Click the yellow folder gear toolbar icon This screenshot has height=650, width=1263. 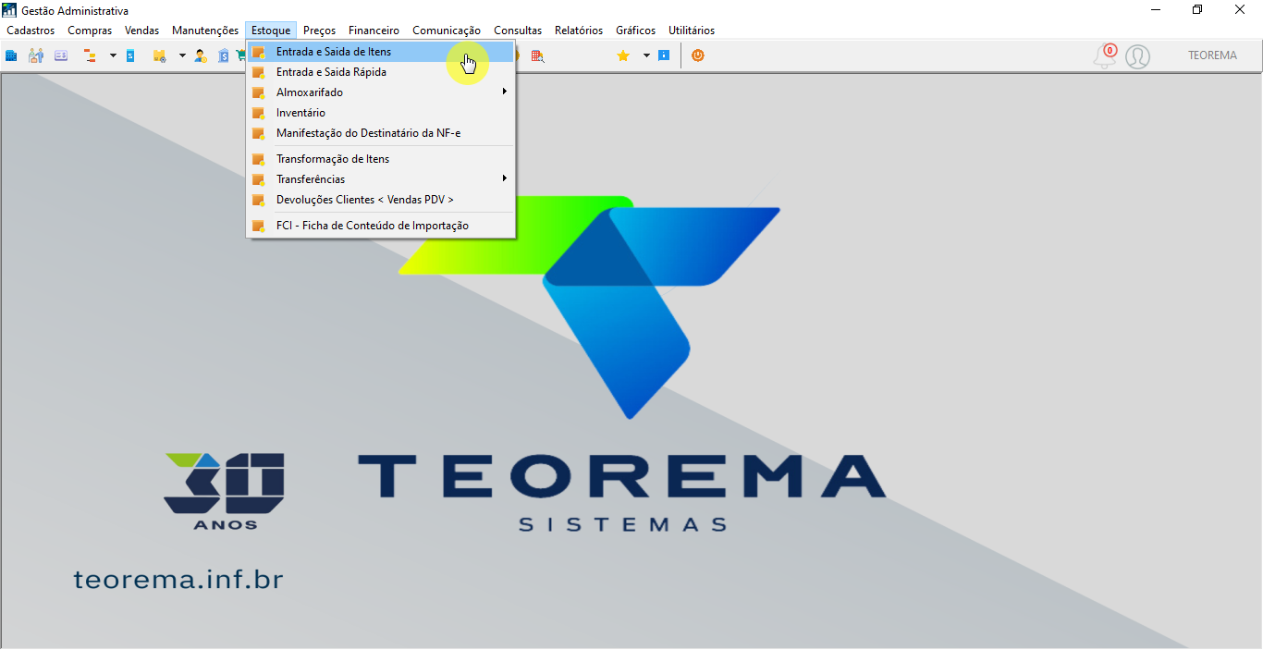point(160,55)
